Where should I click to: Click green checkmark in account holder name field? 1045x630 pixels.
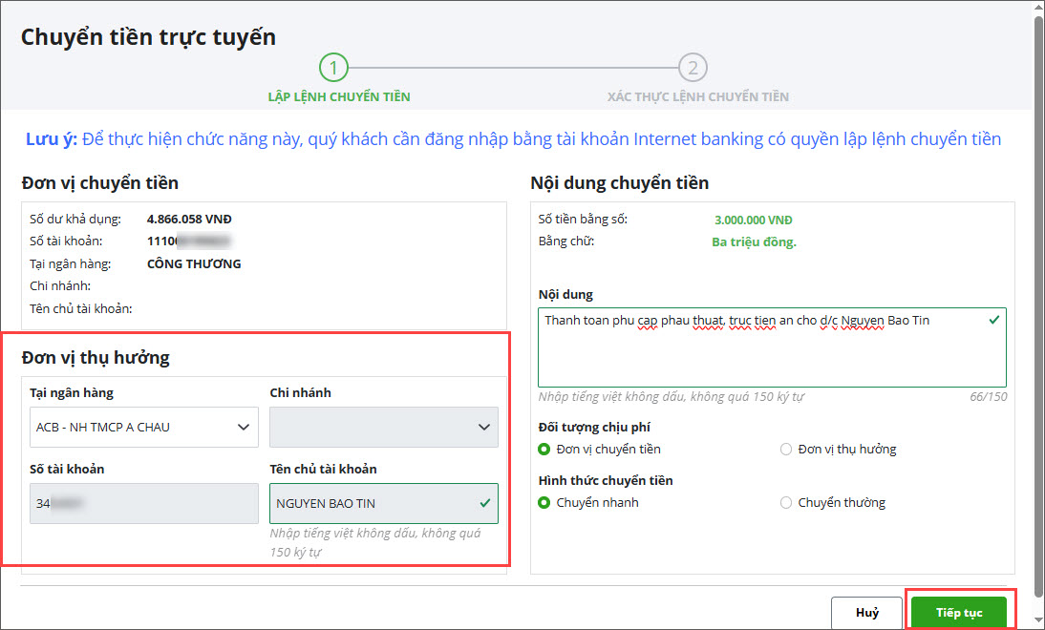485,502
